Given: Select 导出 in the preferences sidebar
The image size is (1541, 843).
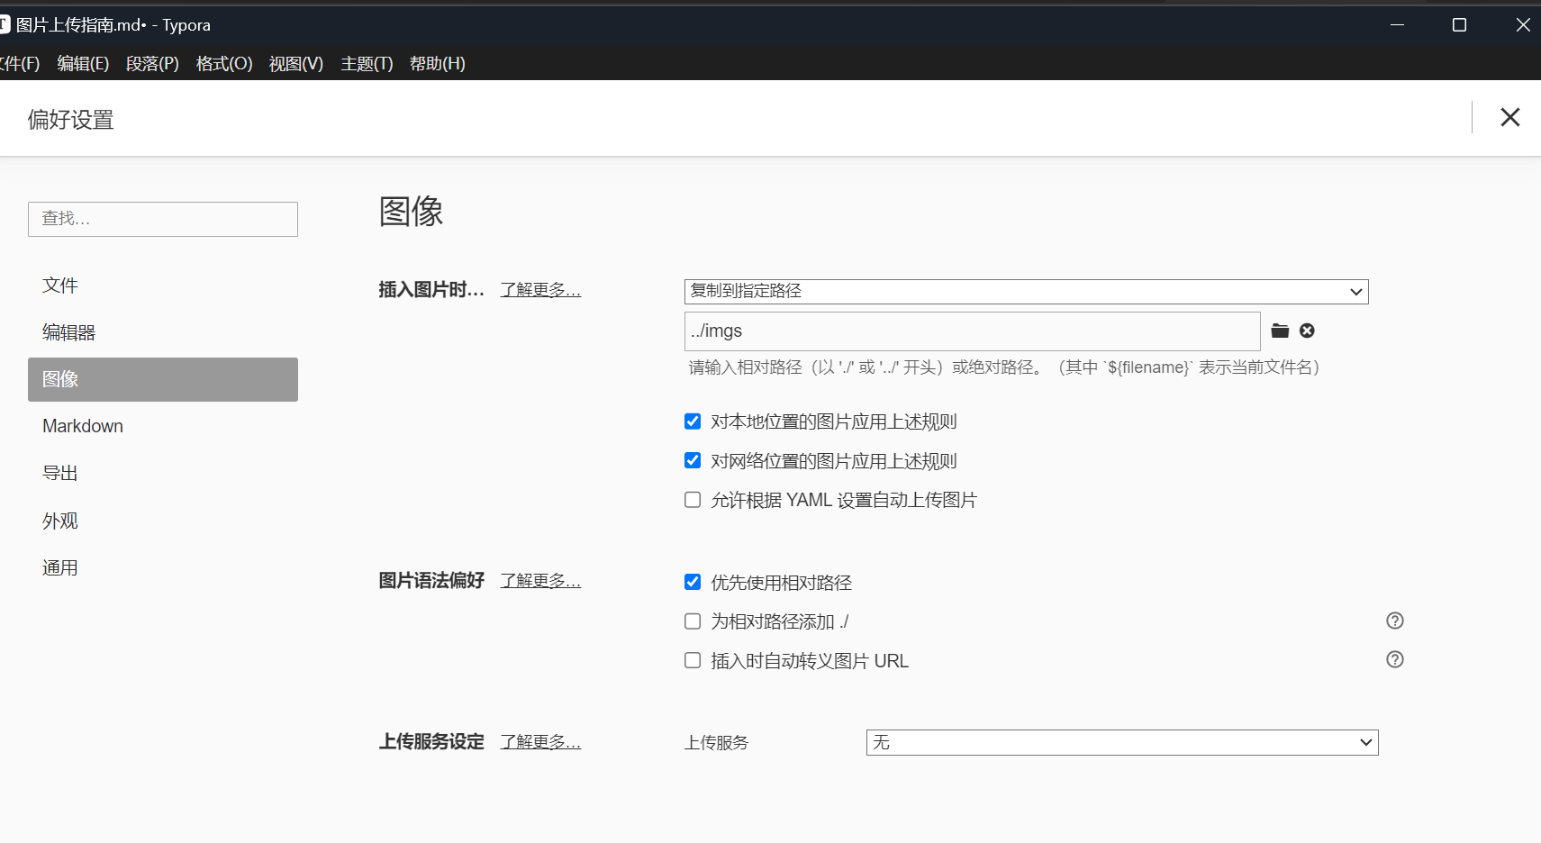Looking at the screenshot, I should coord(163,473).
